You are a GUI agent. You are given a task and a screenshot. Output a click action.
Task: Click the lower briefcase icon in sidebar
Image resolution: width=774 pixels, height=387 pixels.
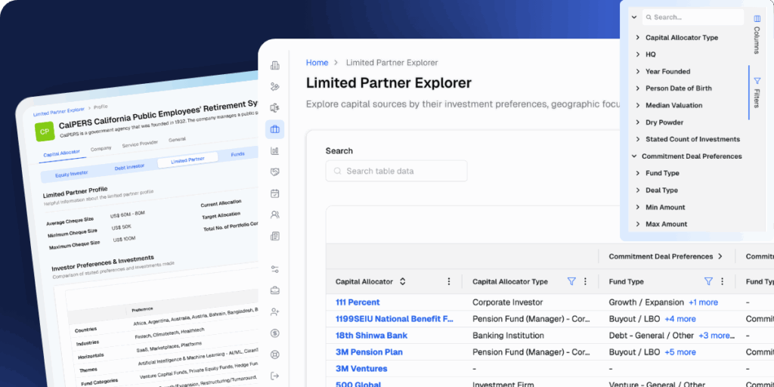click(275, 290)
